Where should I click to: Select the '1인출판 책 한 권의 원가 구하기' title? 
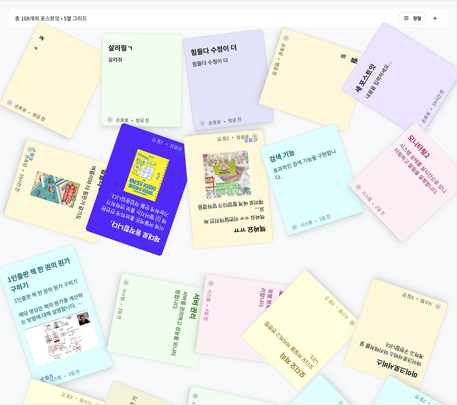coord(39,274)
